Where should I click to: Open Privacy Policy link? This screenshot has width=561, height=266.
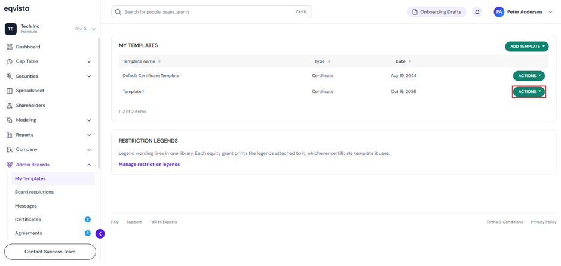pyautogui.click(x=544, y=222)
